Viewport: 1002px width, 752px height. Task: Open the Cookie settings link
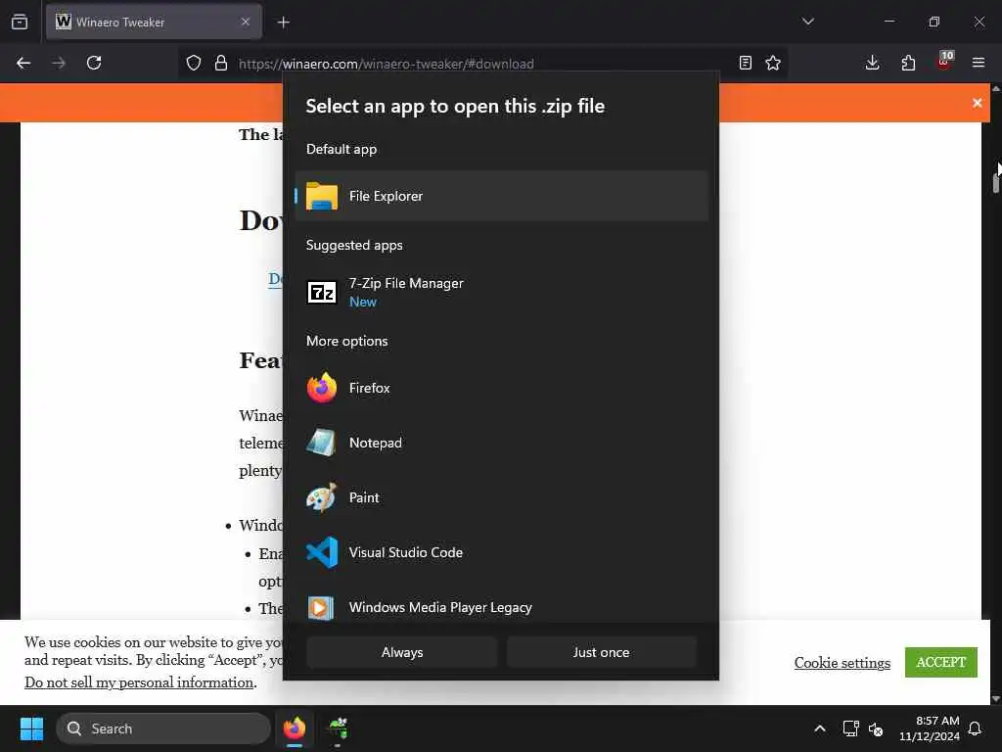click(843, 663)
